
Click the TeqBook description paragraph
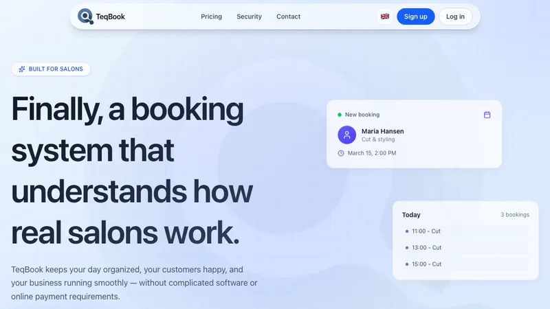point(134,283)
